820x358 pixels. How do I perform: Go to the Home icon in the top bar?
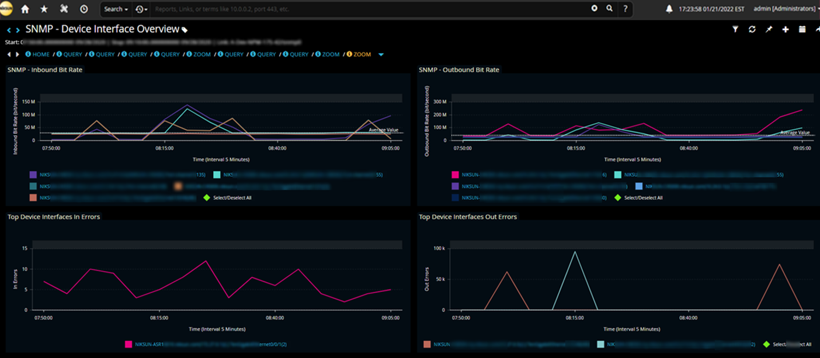point(25,9)
